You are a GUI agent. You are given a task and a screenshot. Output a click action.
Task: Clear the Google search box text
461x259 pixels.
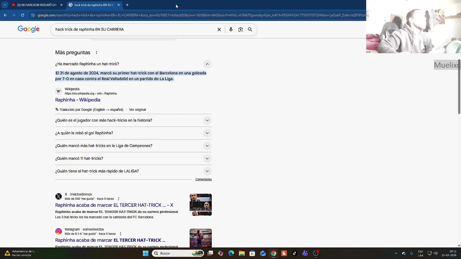(219, 29)
